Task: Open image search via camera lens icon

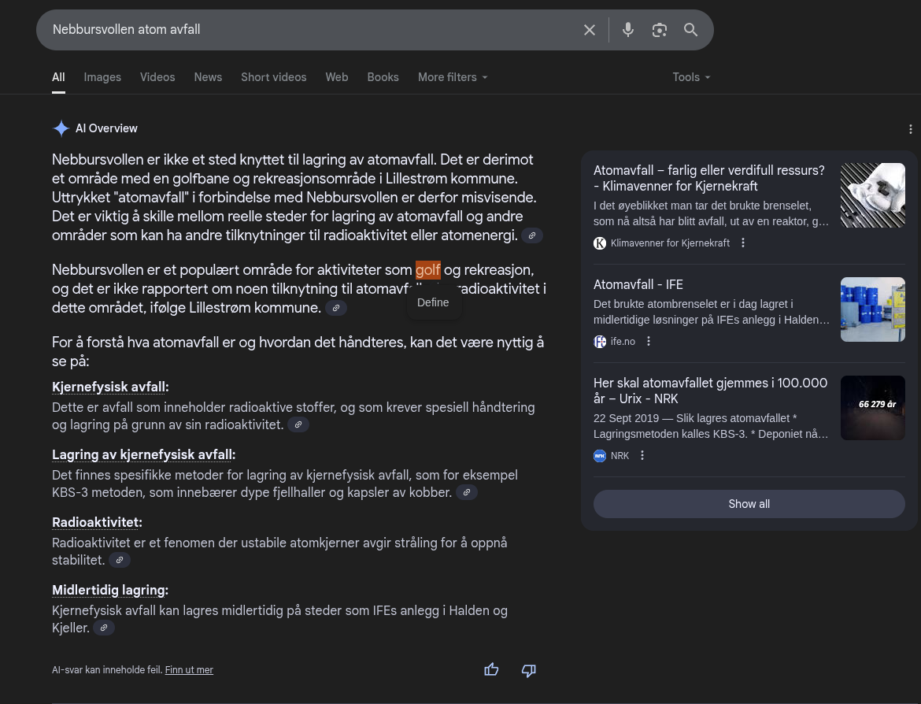Action: (x=660, y=30)
